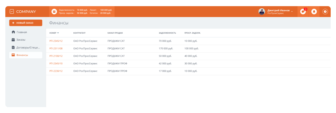Open record РП-2345/12
The height and width of the screenshot is (113, 336).
click(56, 41)
